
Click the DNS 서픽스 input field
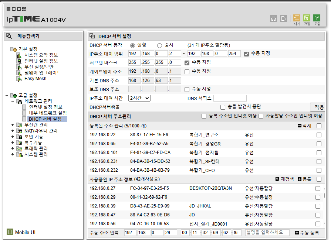pyautogui.click(x=230, y=99)
